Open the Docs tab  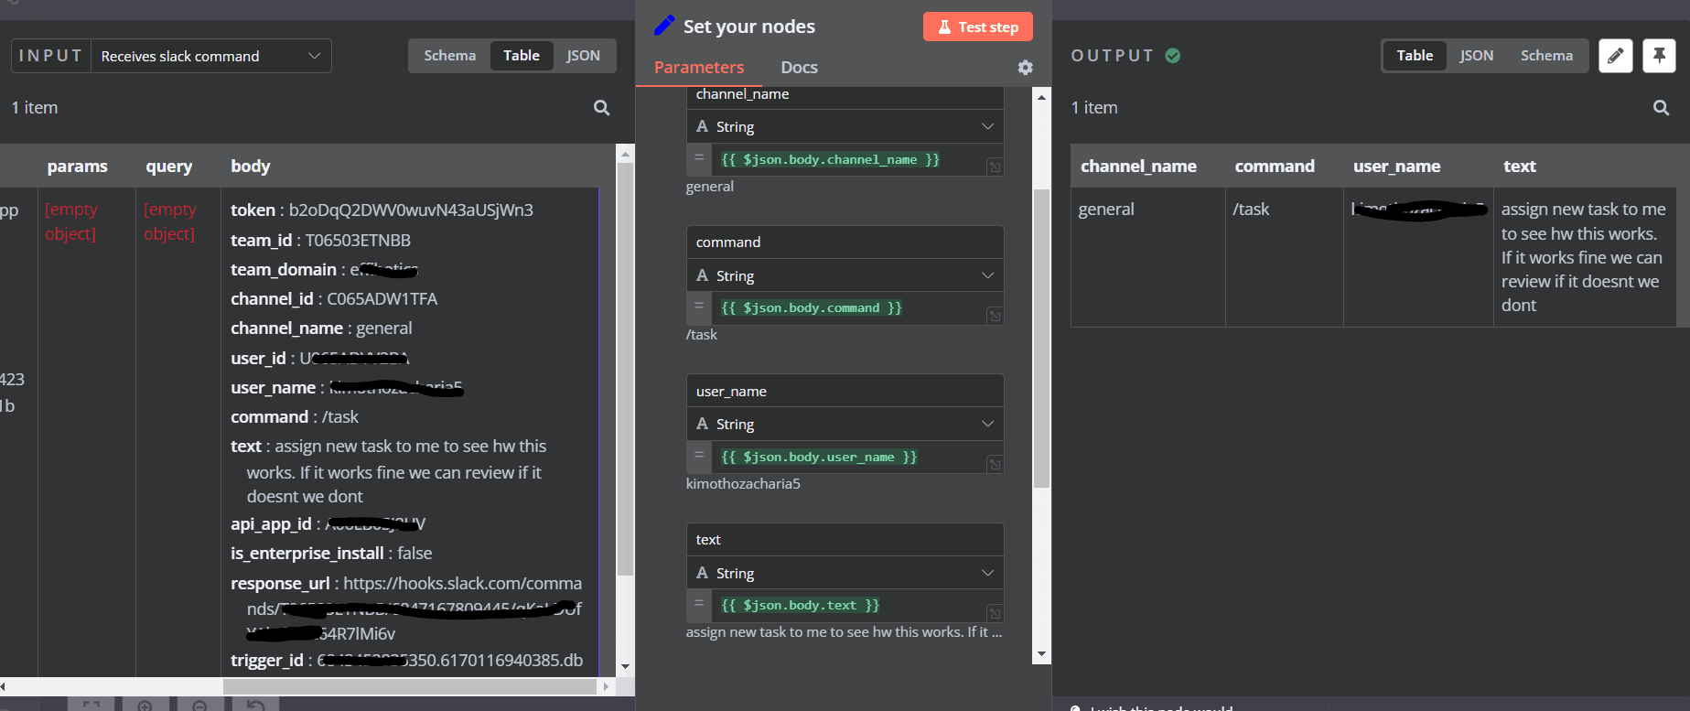pyautogui.click(x=799, y=67)
